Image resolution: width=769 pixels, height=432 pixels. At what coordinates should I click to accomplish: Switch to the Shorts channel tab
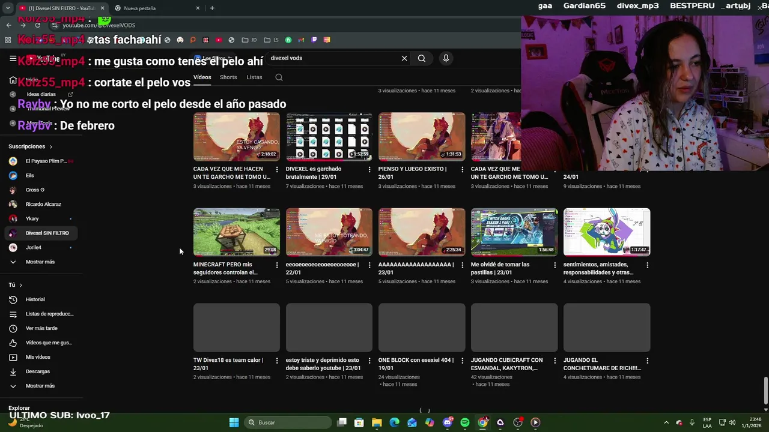(x=228, y=77)
